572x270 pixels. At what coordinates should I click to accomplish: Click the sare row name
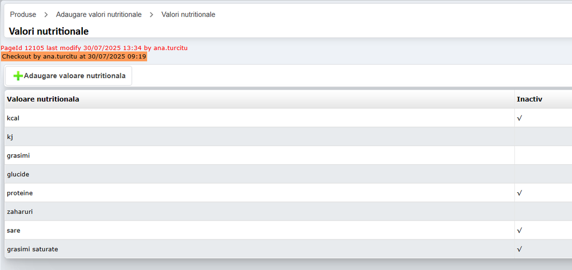pyautogui.click(x=13, y=230)
